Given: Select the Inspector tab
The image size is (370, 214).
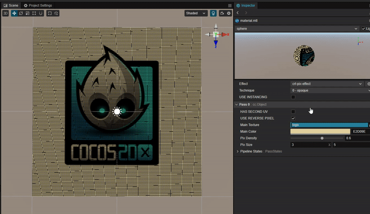Looking at the screenshot, I should (246, 6).
